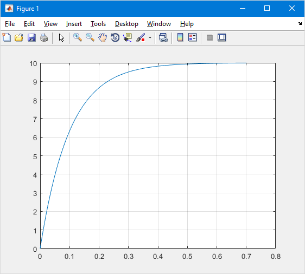The height and width of the screenshot is (274, 305).
Task: Select the Zoom In magnifier tool
Action: [78, 37]
